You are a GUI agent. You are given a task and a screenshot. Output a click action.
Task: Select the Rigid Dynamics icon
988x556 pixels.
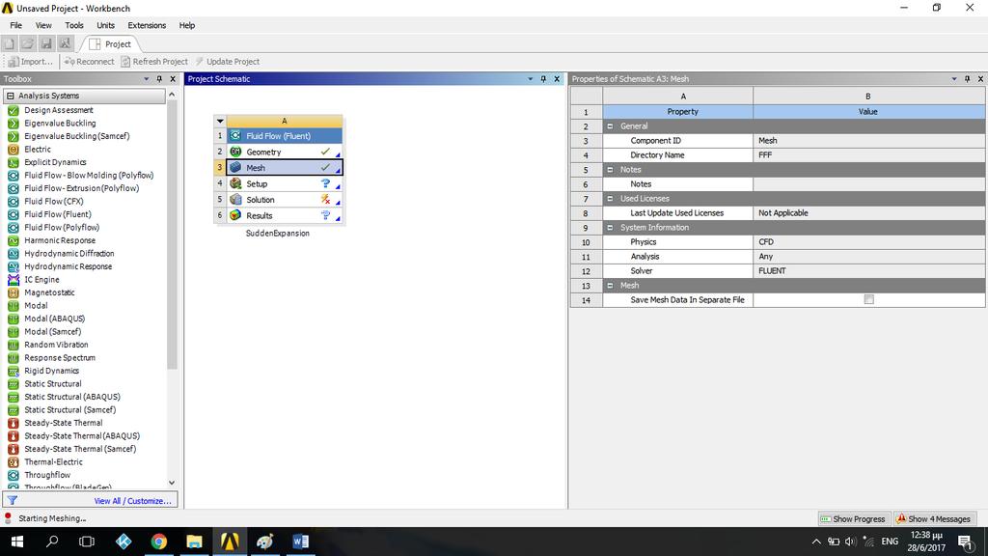[x=14, y=371]
